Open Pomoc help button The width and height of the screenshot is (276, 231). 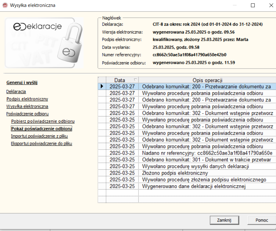[261, 220]
